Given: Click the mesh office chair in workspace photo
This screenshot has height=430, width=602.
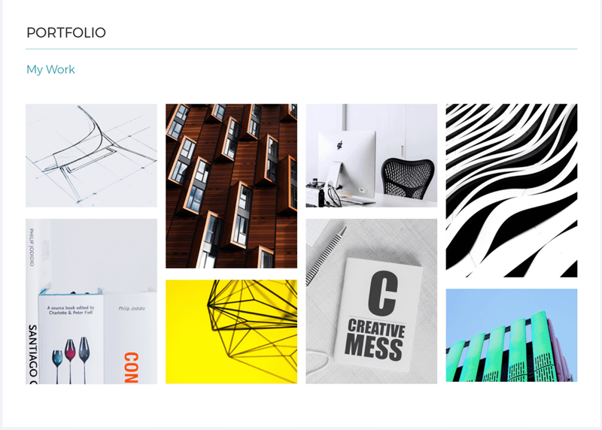Looking at the screenshot, I should pyautogui.click(x=408, y=179).
